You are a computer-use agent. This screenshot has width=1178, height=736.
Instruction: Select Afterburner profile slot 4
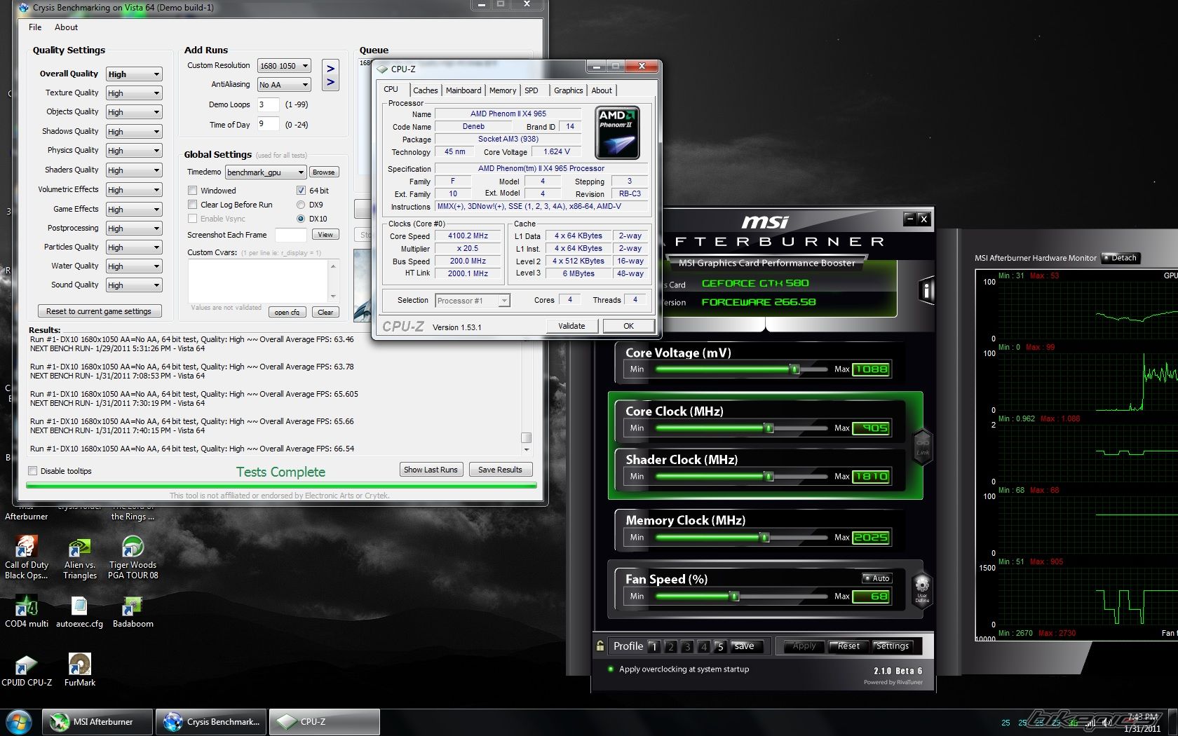tap(704, 646)
